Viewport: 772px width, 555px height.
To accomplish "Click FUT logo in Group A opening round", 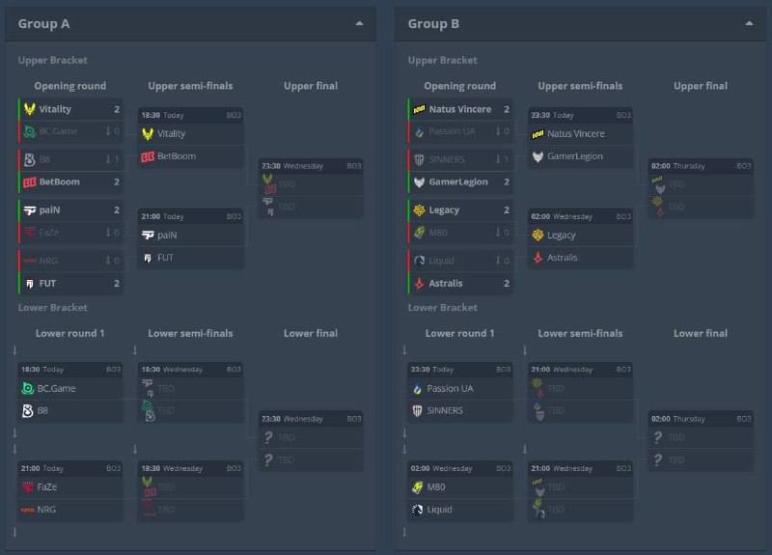I will click(x=30, y=284).
